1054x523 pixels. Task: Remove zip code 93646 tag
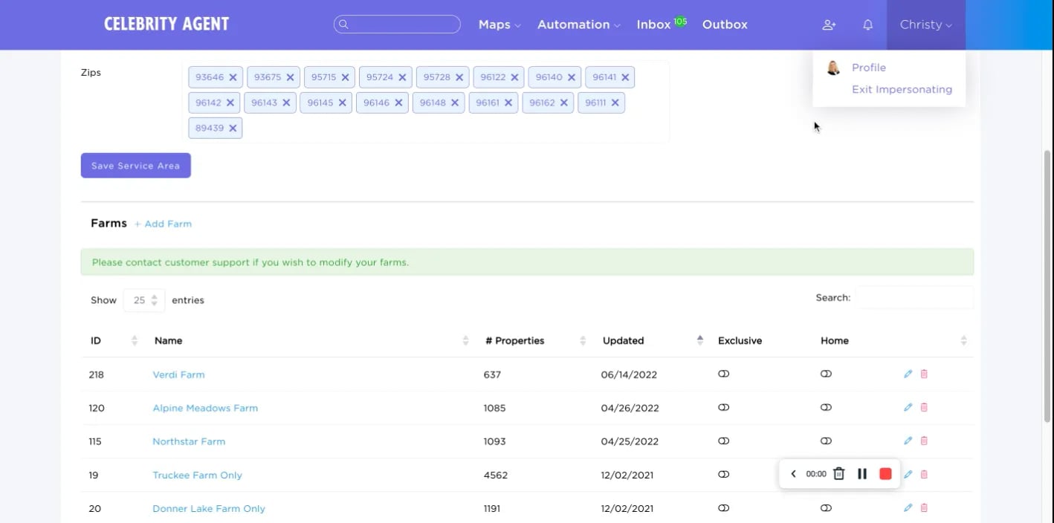(233, 77)
